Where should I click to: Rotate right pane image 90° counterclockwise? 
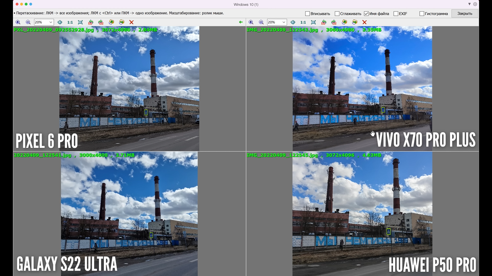coord(323,22)
